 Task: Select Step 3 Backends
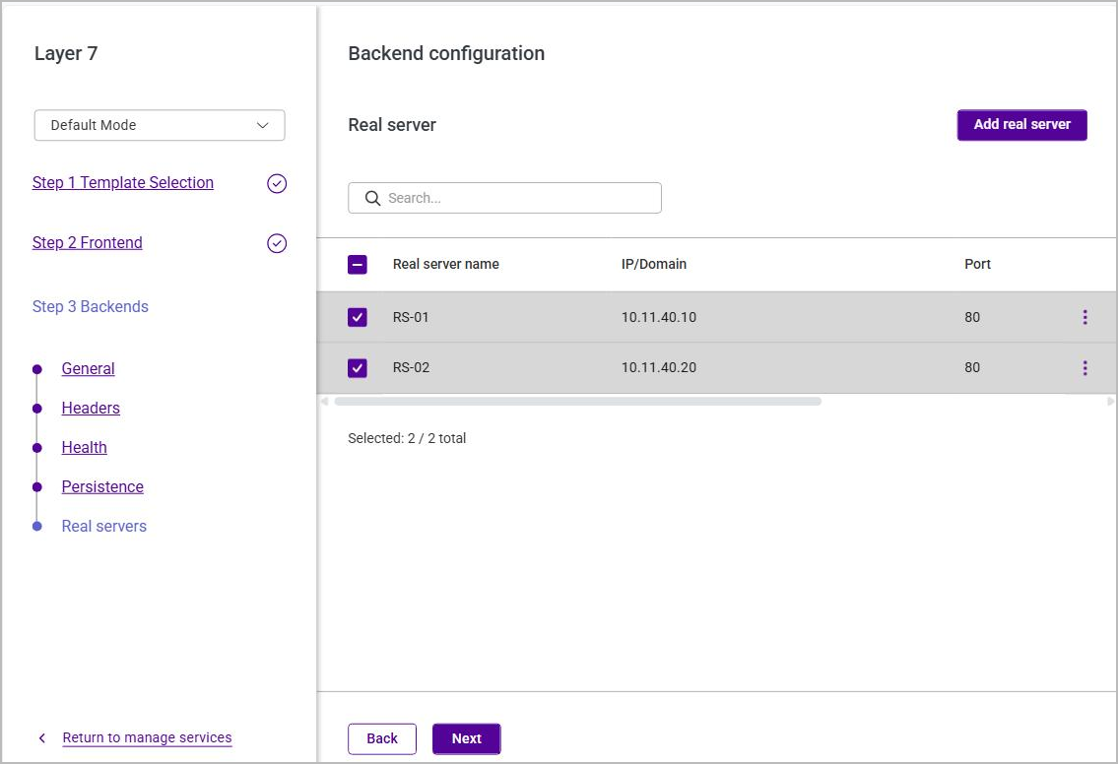[90, 306]
